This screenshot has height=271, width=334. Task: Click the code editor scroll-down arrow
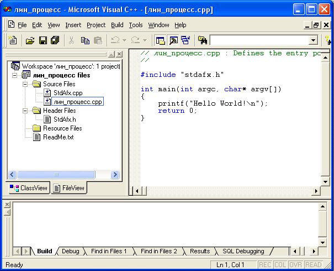[x=325, y=182]
